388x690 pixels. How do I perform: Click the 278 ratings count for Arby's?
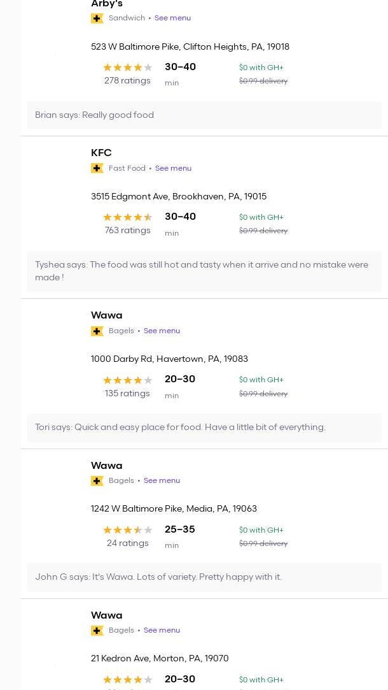(127, 81)
